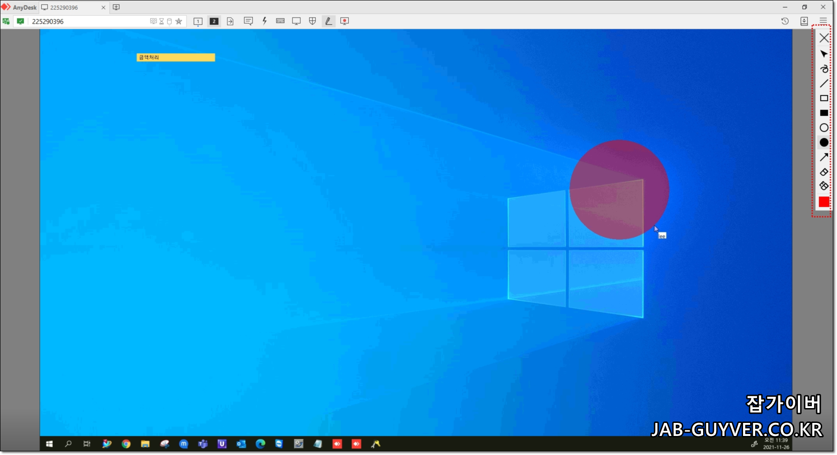Open Microsoft Teams from remote taskbar
837x455 pixels.
pyautogui.click(x=203, y=444)
